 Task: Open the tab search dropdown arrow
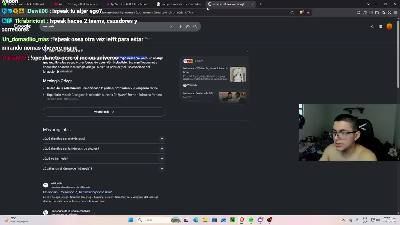(x=368, y=4)
